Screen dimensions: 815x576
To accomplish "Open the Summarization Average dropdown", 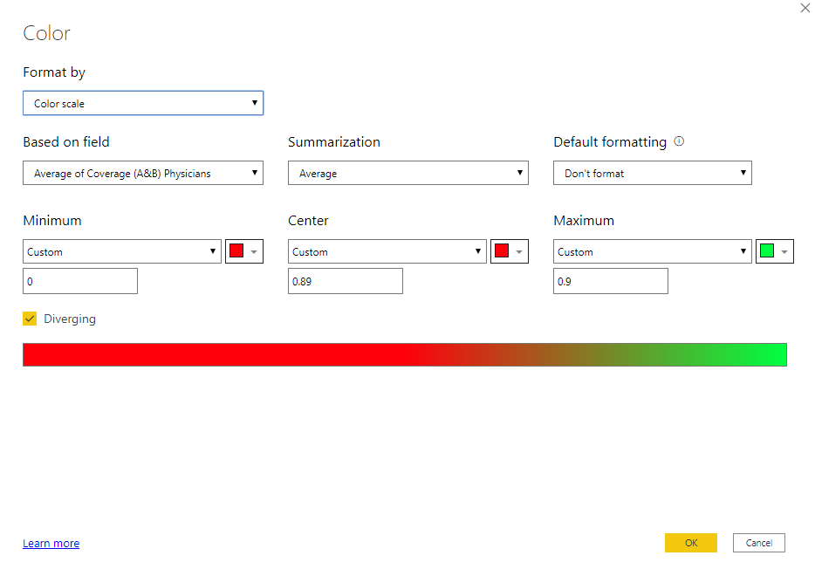I will click(408, 173).
